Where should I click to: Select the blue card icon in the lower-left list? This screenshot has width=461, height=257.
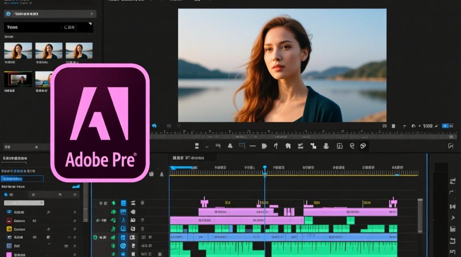(9, 212)
